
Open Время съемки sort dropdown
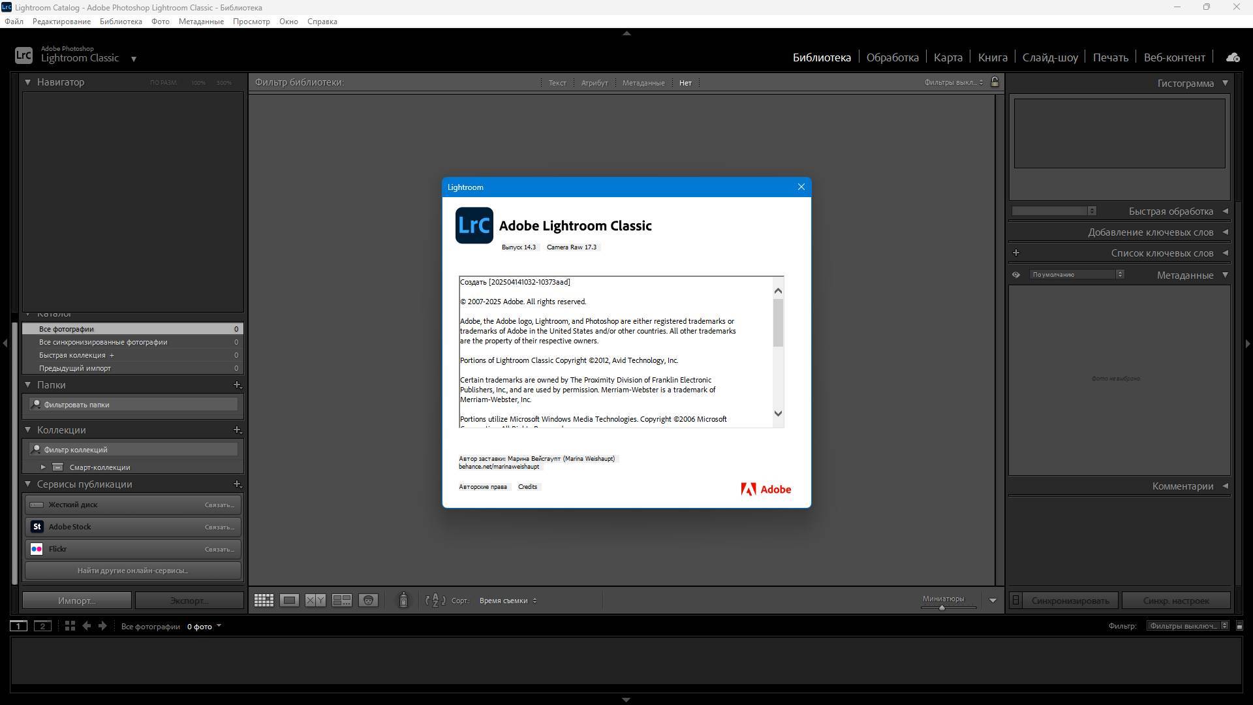pos(508,601)
